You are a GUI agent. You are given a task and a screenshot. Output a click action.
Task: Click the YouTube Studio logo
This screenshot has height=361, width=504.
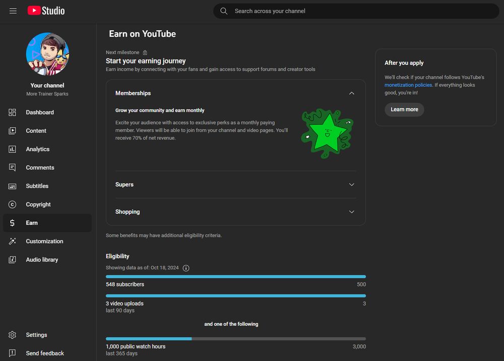pyautogui.click(x=46, y=11)
